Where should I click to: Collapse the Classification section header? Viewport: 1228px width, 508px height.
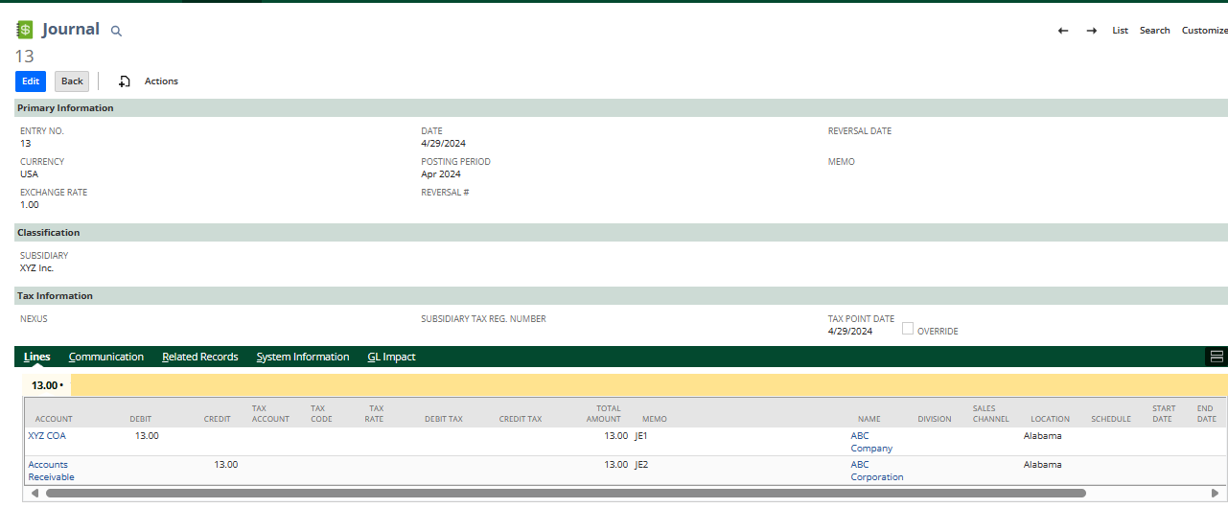[x=48, y=233]
